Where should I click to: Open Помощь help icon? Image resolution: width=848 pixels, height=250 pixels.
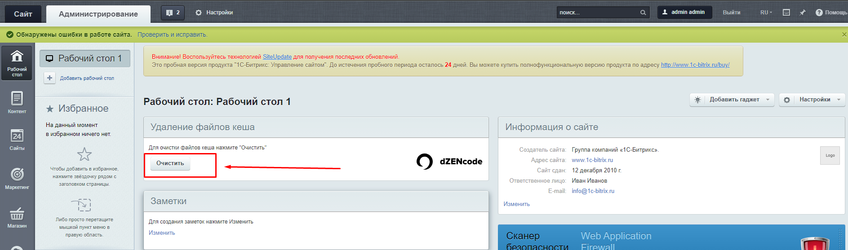tap(831, 13)
